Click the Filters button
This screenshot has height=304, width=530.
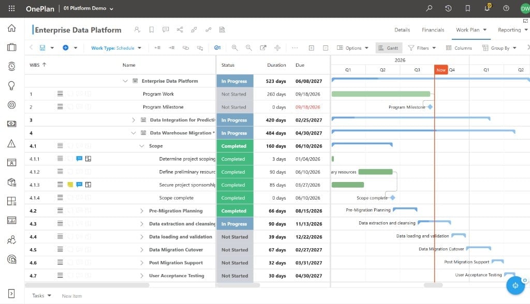tap(422, 48)
